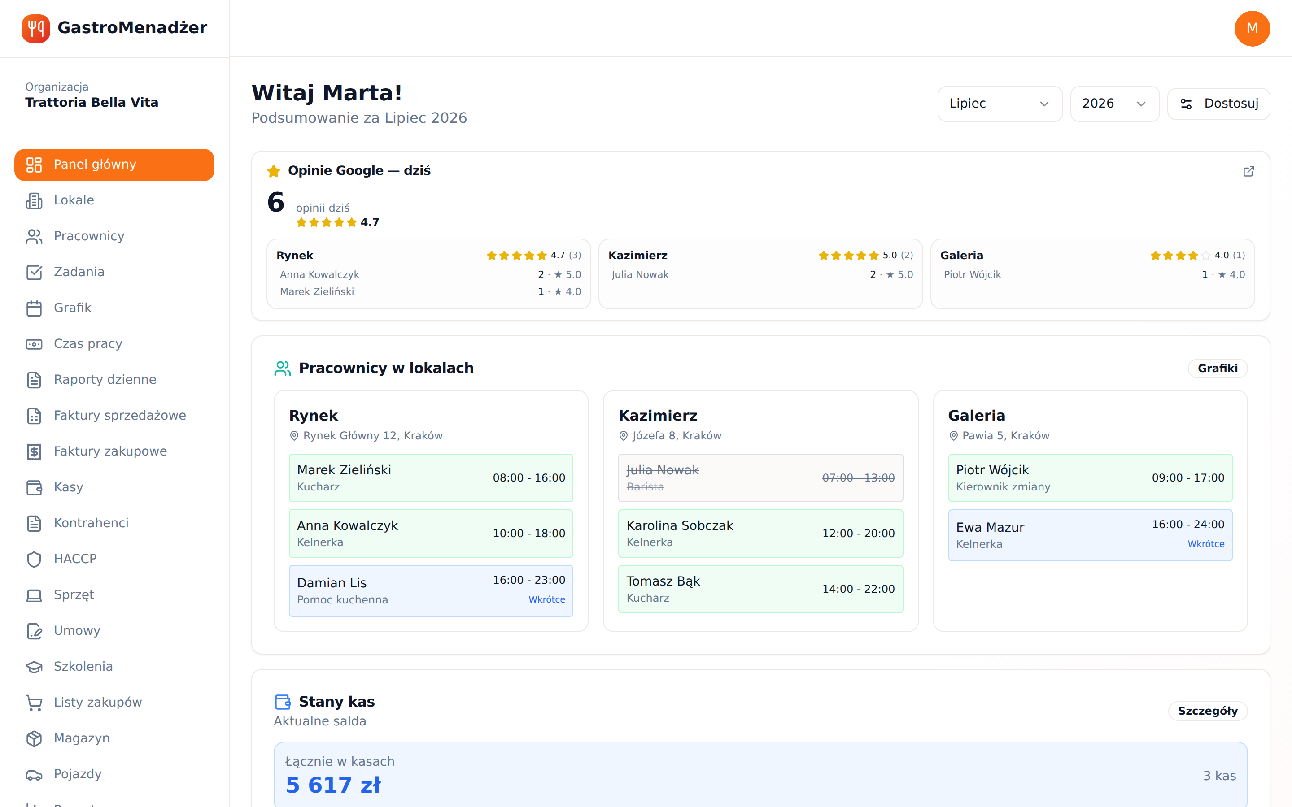Open the Rynek reviews card
The width and height of the screenshot is (1292, 807).
(429, 274)
